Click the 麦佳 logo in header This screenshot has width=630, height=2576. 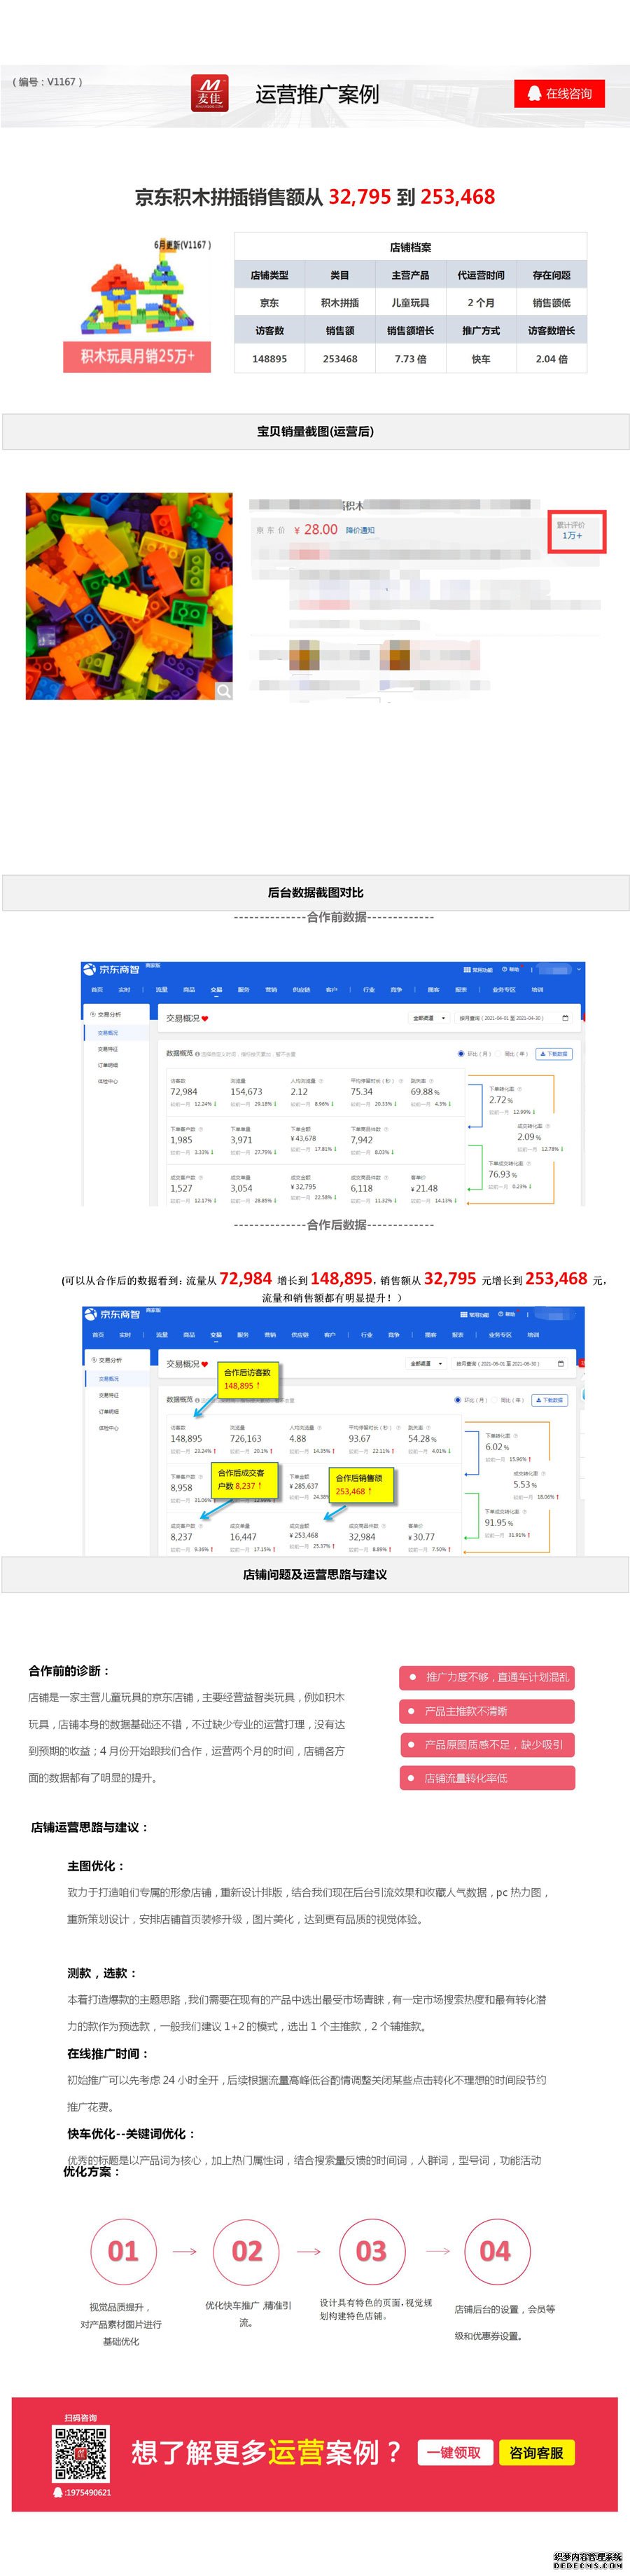[x=210, y=94]
